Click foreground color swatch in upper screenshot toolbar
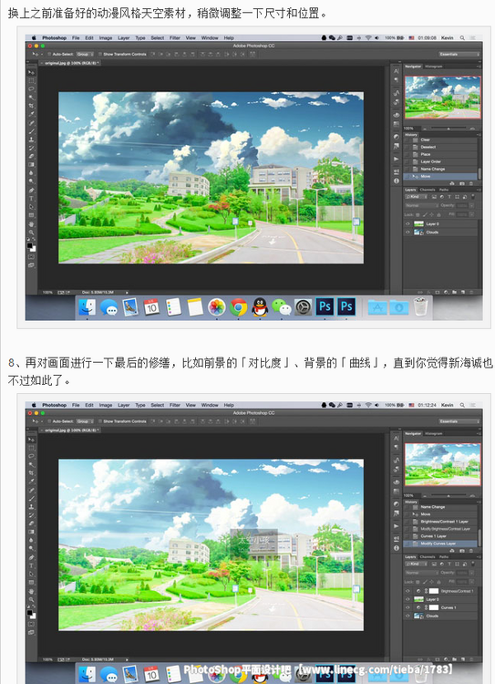 [30, 245]
